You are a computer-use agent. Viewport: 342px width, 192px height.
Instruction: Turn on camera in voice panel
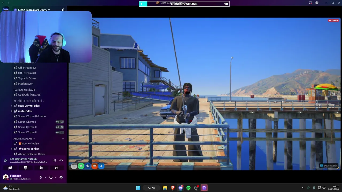click(10, 168)
